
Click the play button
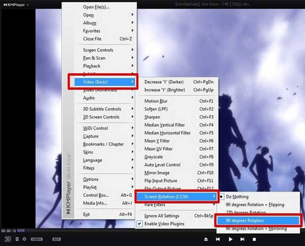(x=230, y=239)
